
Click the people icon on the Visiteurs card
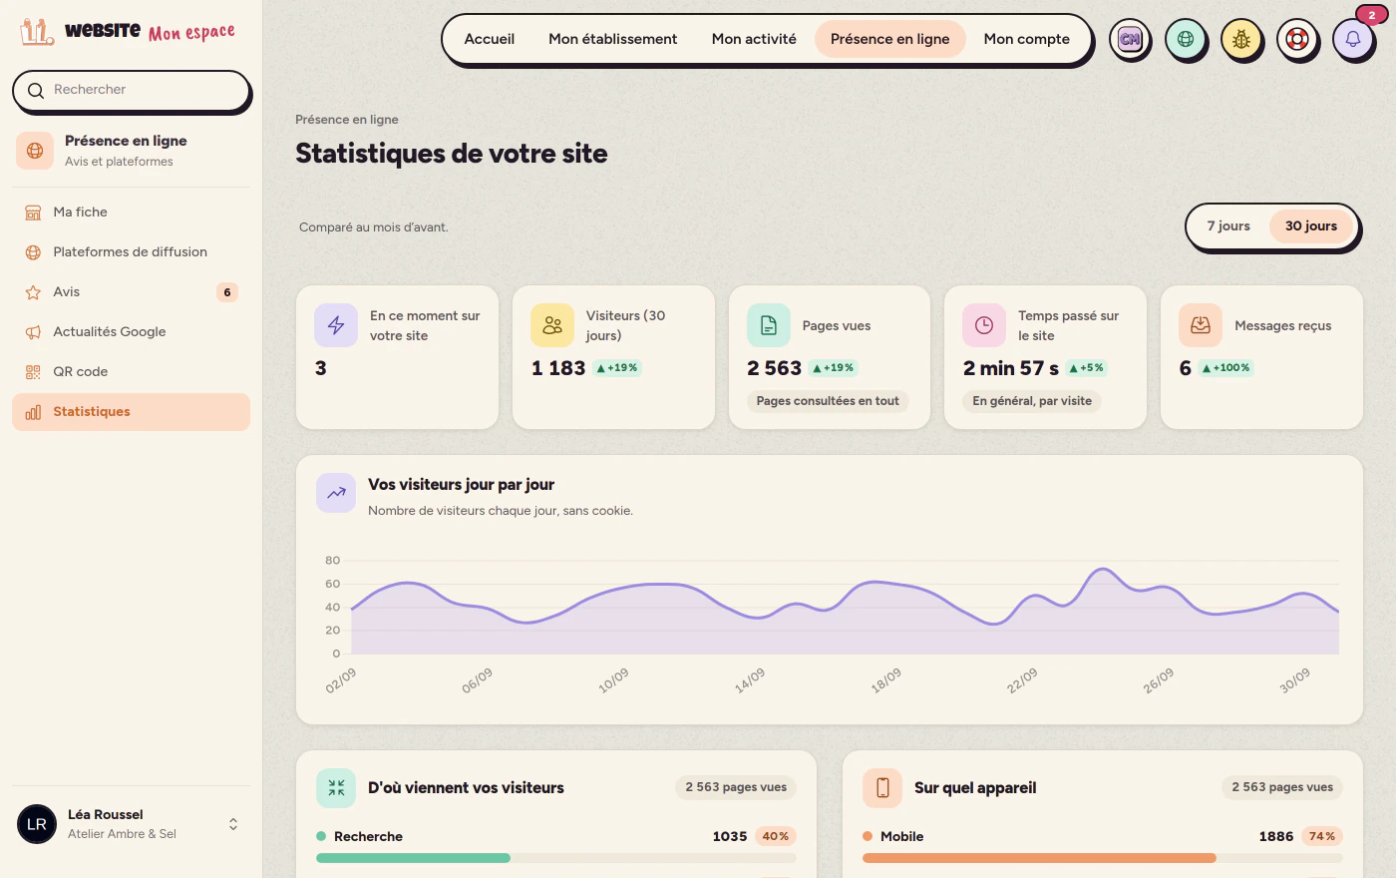coord(552,325)
